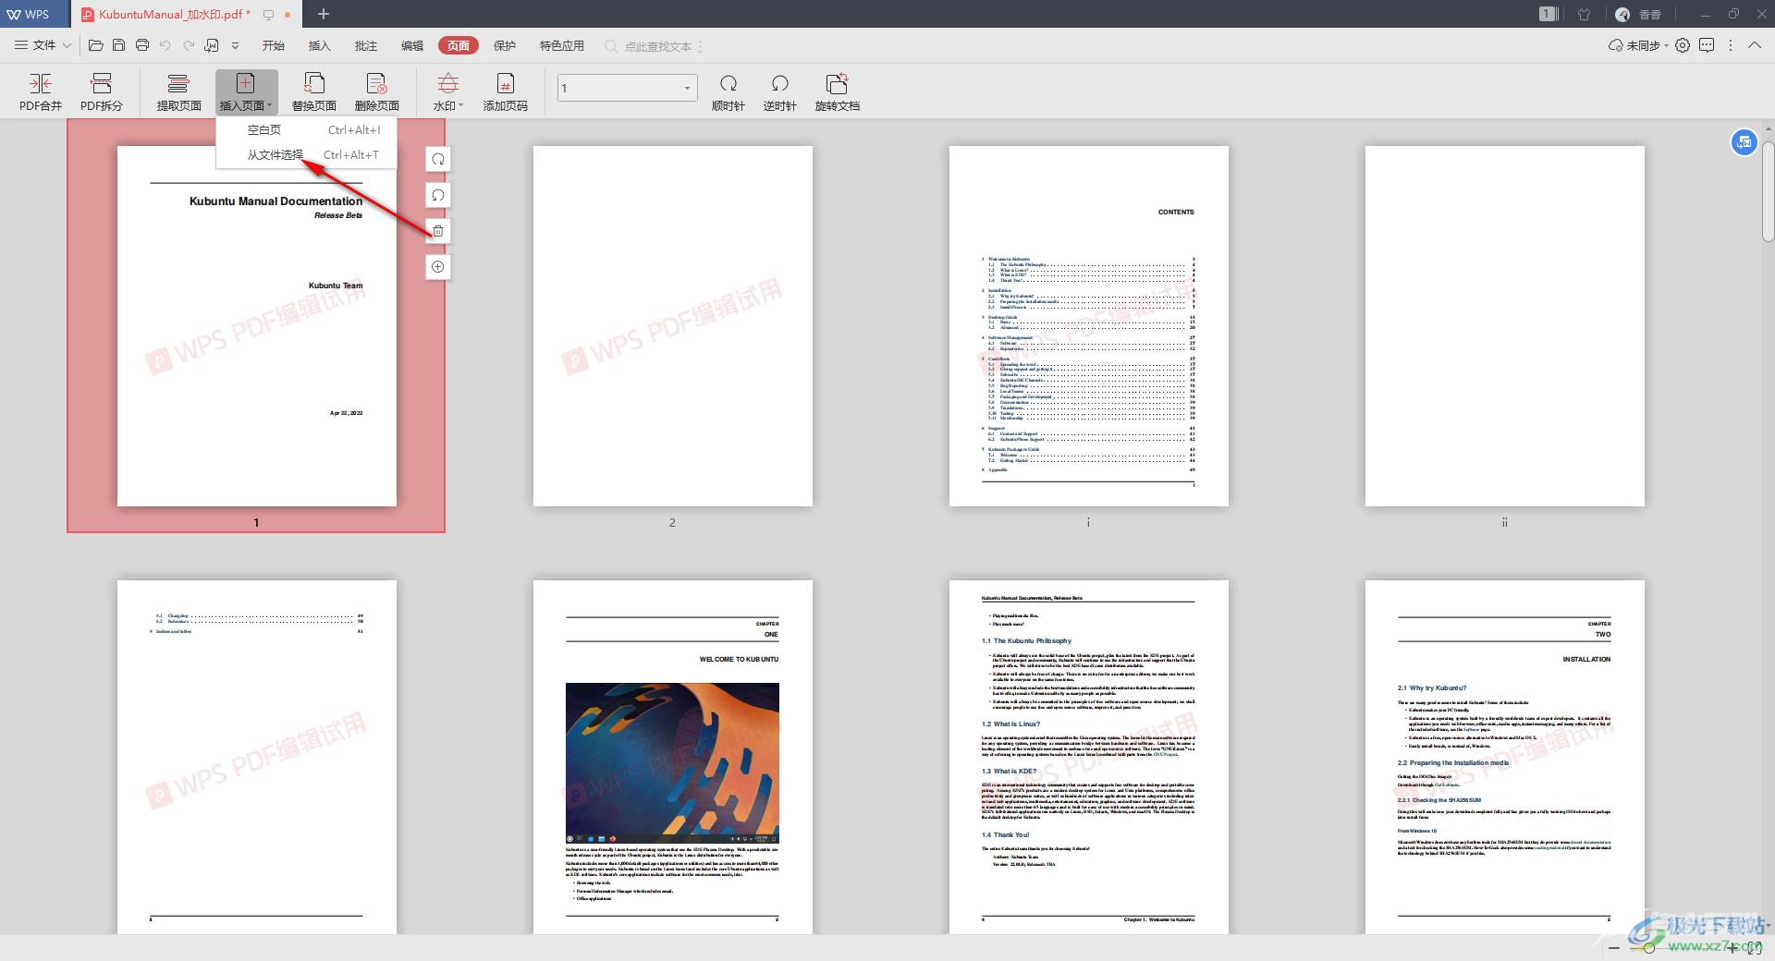Select the page 2 blank thumbnail
This screenshot has width=1775, height=961.
pos(673,326)
